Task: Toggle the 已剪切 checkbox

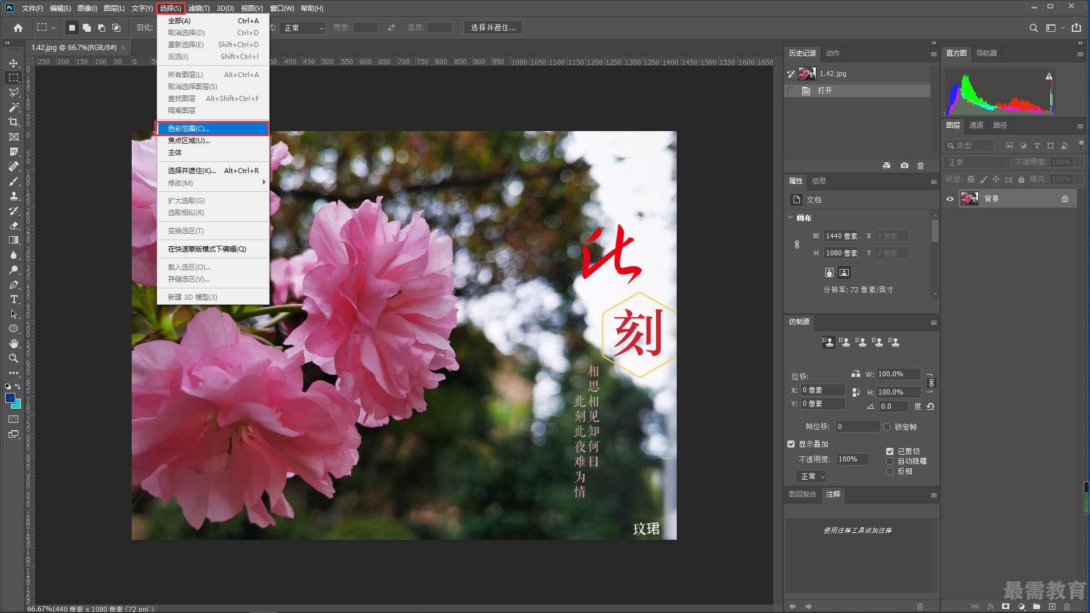Action: tap(890, 451)
